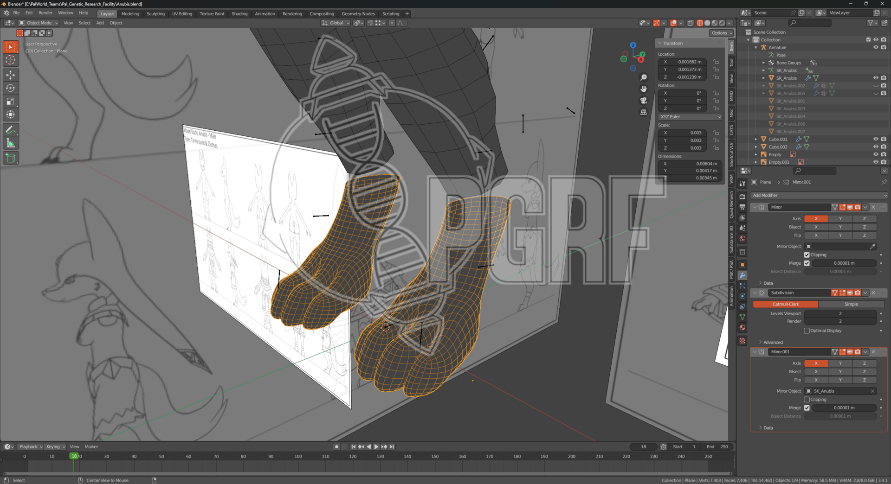Viewport: 891px width, 484px height.
Task: Hide Cube.001 using its eye icon
Action: point(876,139)
